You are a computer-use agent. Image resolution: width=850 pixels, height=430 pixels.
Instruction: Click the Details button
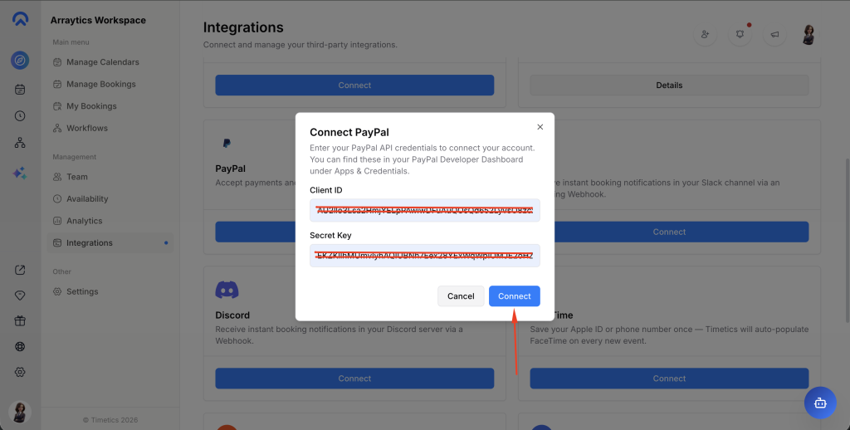click(669, 85)
